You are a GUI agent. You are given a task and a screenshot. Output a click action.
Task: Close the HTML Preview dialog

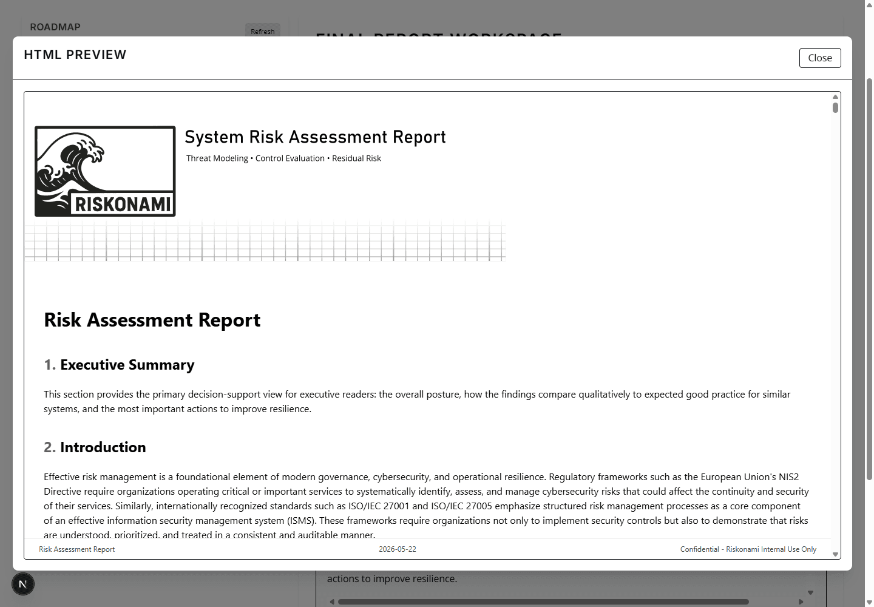(x=819, y=58)
